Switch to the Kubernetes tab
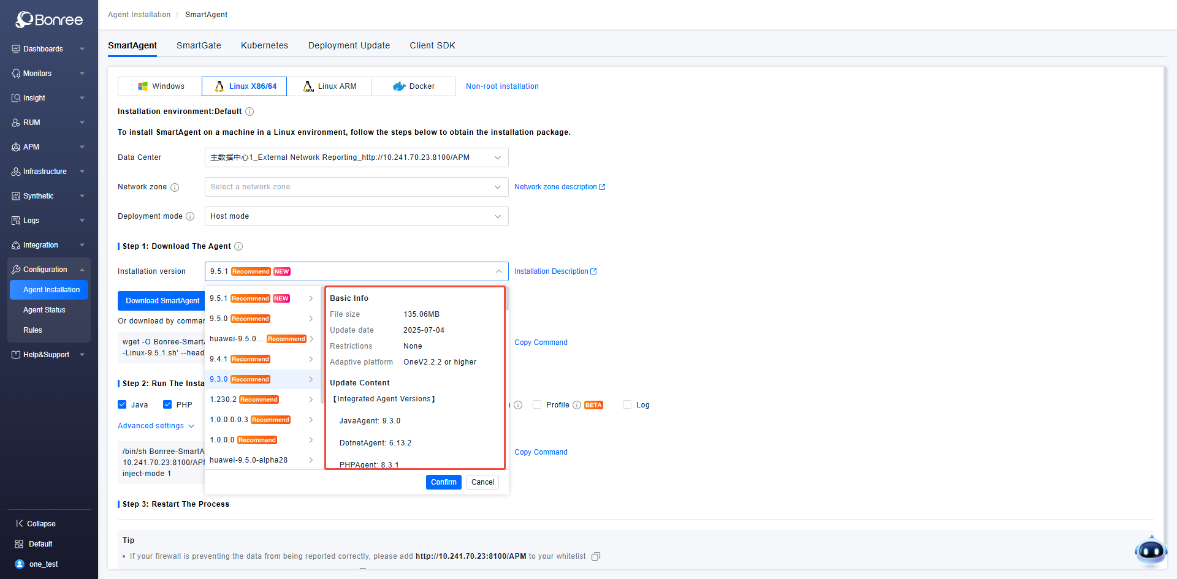Viewport: 1177px width, 579px height. [264, 45]
